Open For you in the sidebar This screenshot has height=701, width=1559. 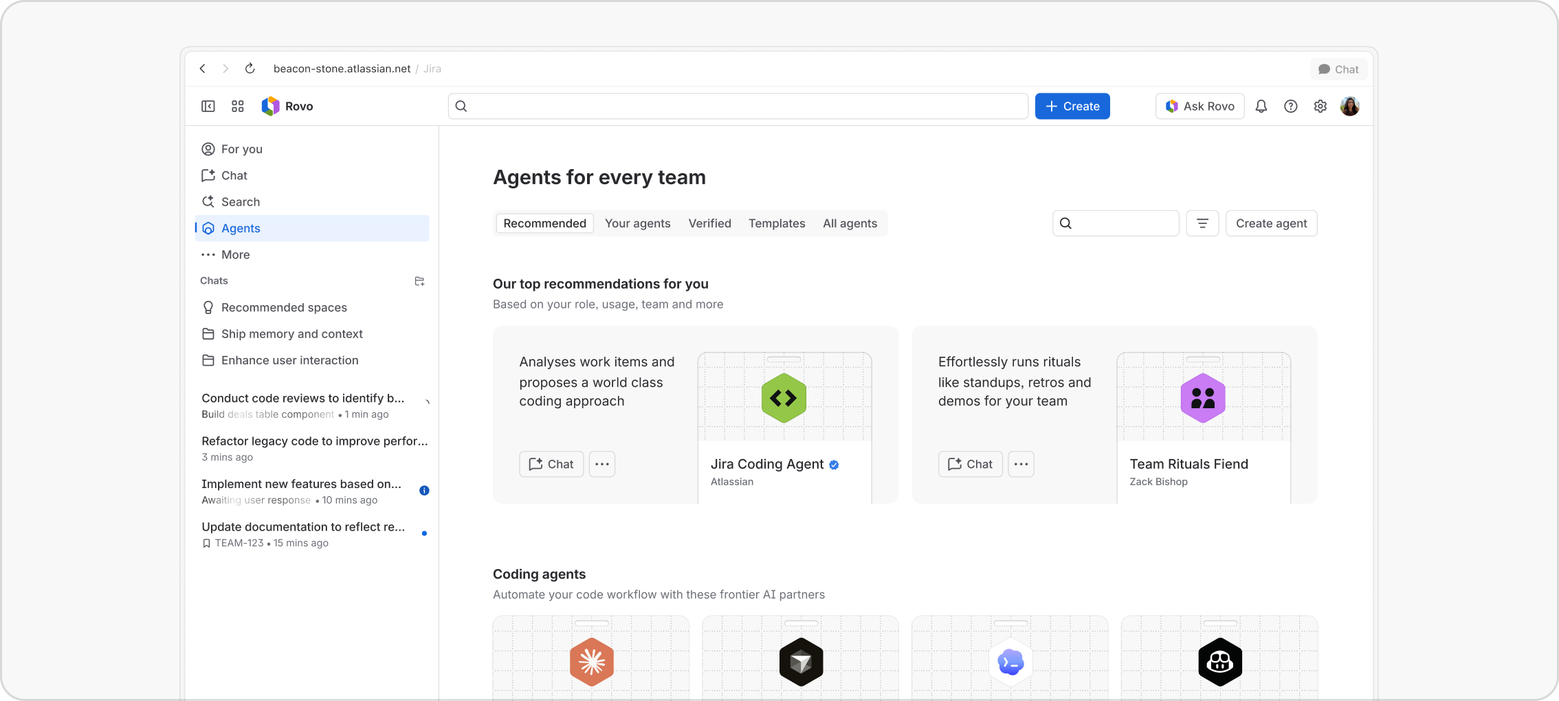(312, 149)
